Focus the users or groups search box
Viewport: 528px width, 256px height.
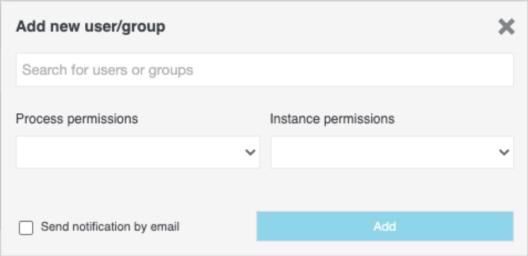click(264, 70)
